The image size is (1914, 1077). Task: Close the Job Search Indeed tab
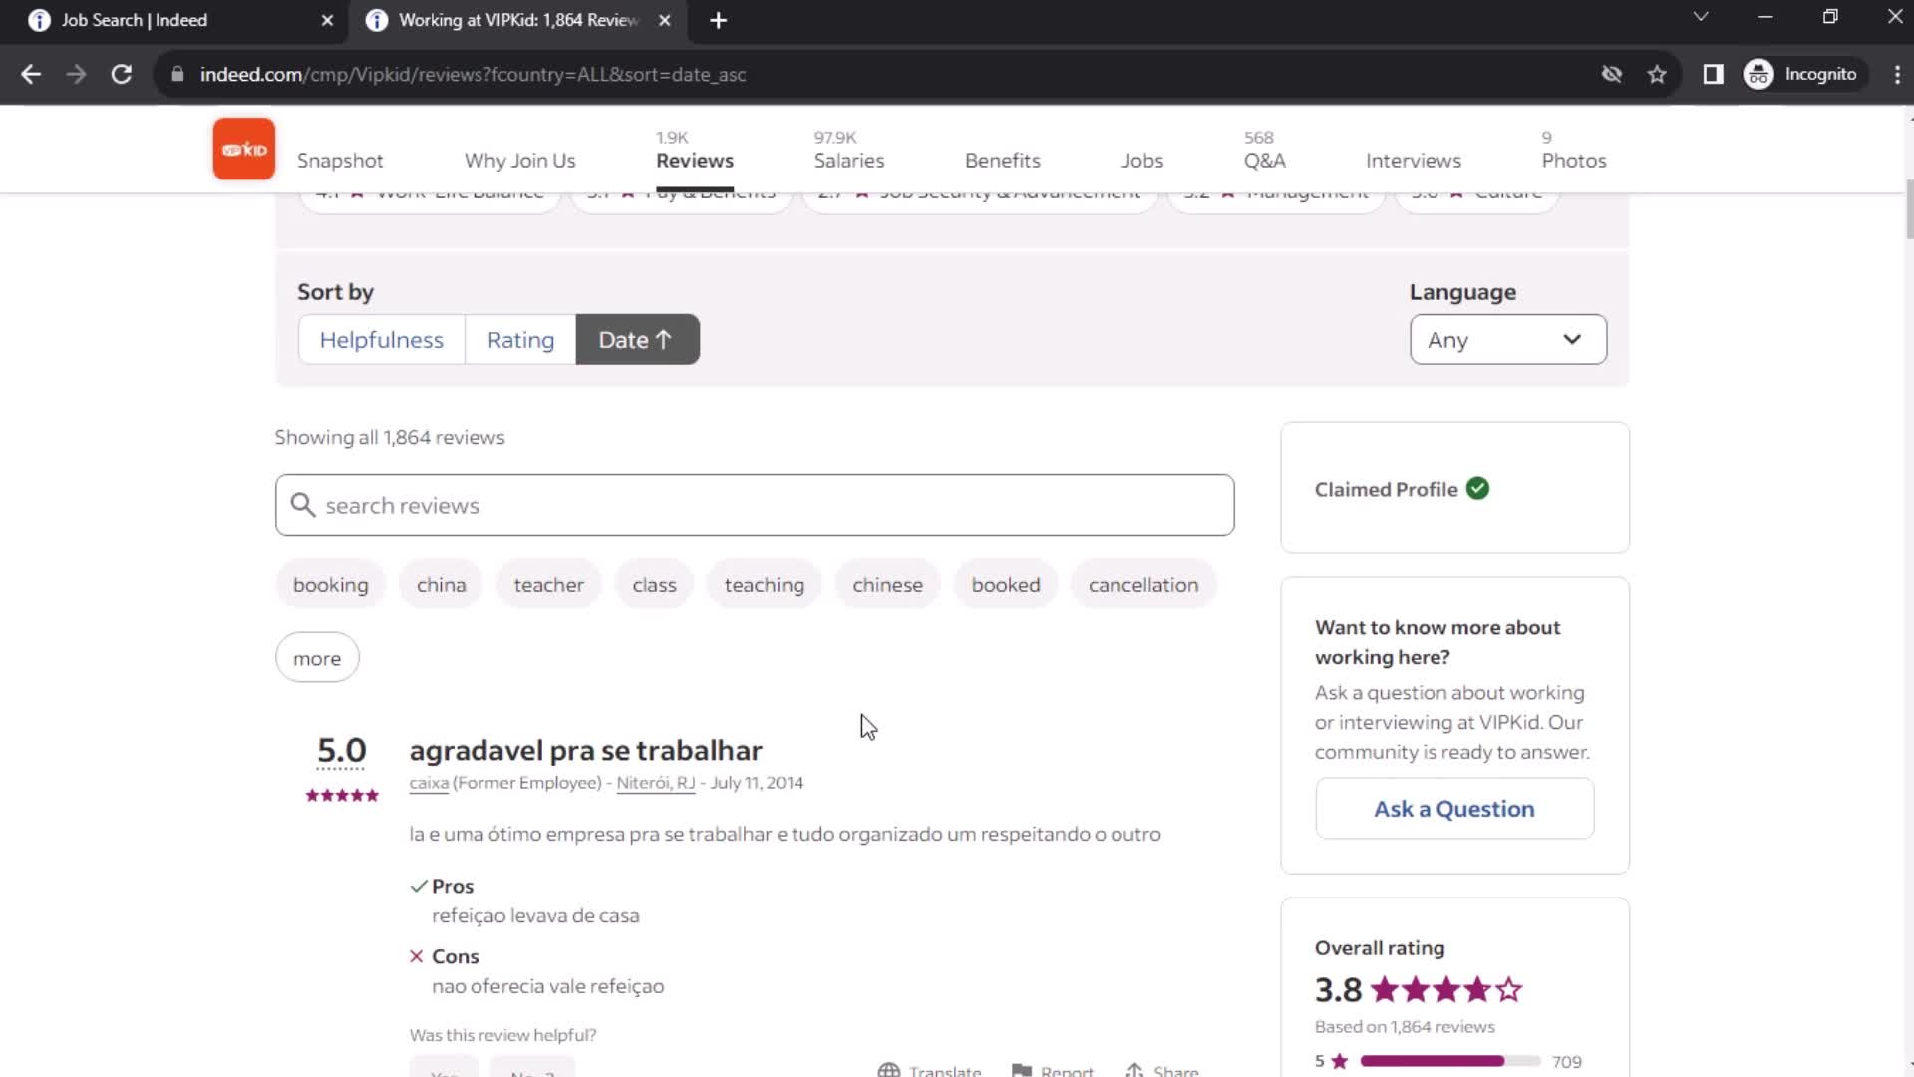point(327,20)
